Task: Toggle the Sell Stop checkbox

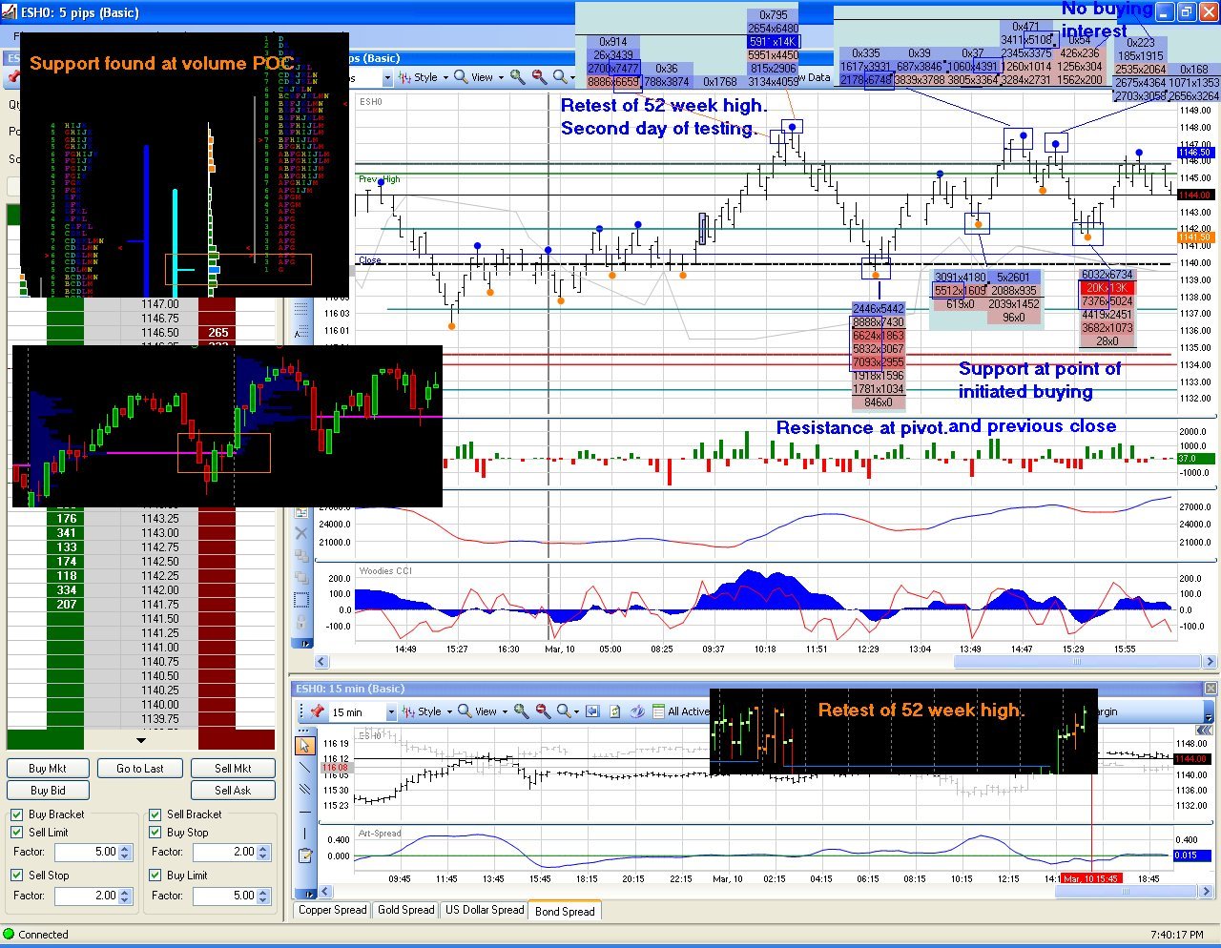Action: point(16,875)
